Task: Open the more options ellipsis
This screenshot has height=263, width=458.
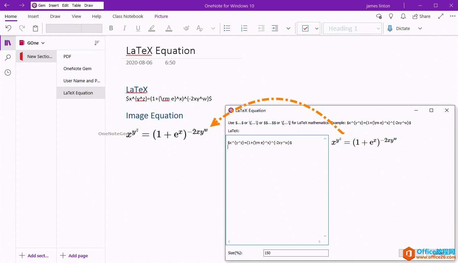Action: 453,16
